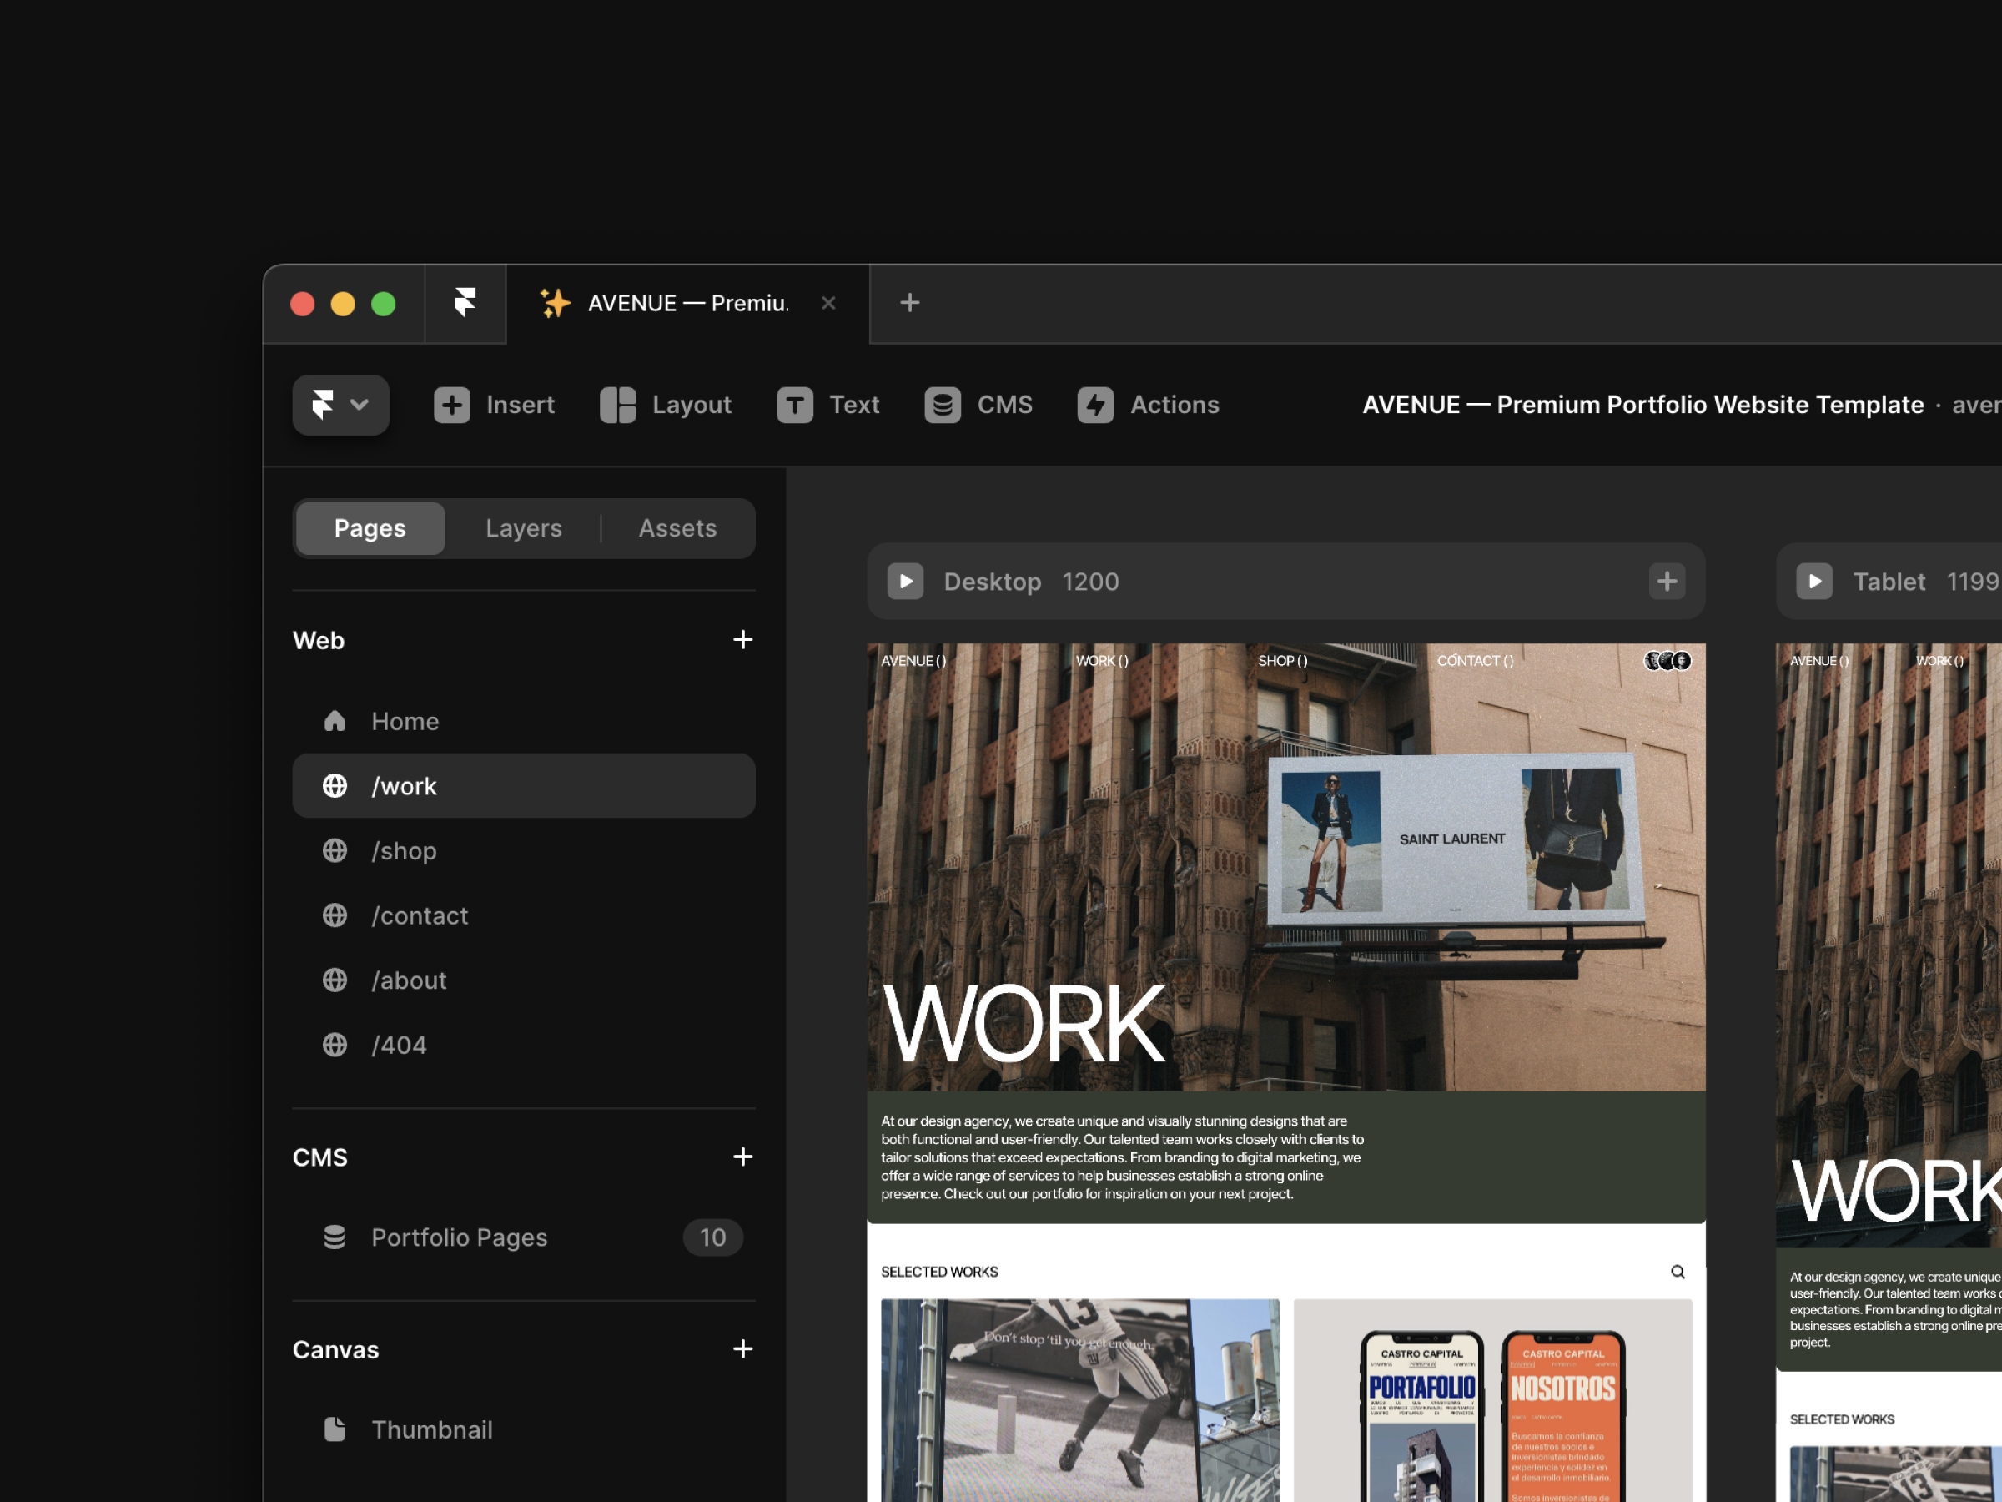
Task: Click the SELECTED WORKS heading in Desktop canvas
Action: [x=939, y=1272]
